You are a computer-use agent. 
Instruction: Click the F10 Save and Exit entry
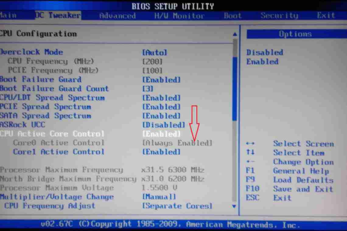tap(289, 189)
